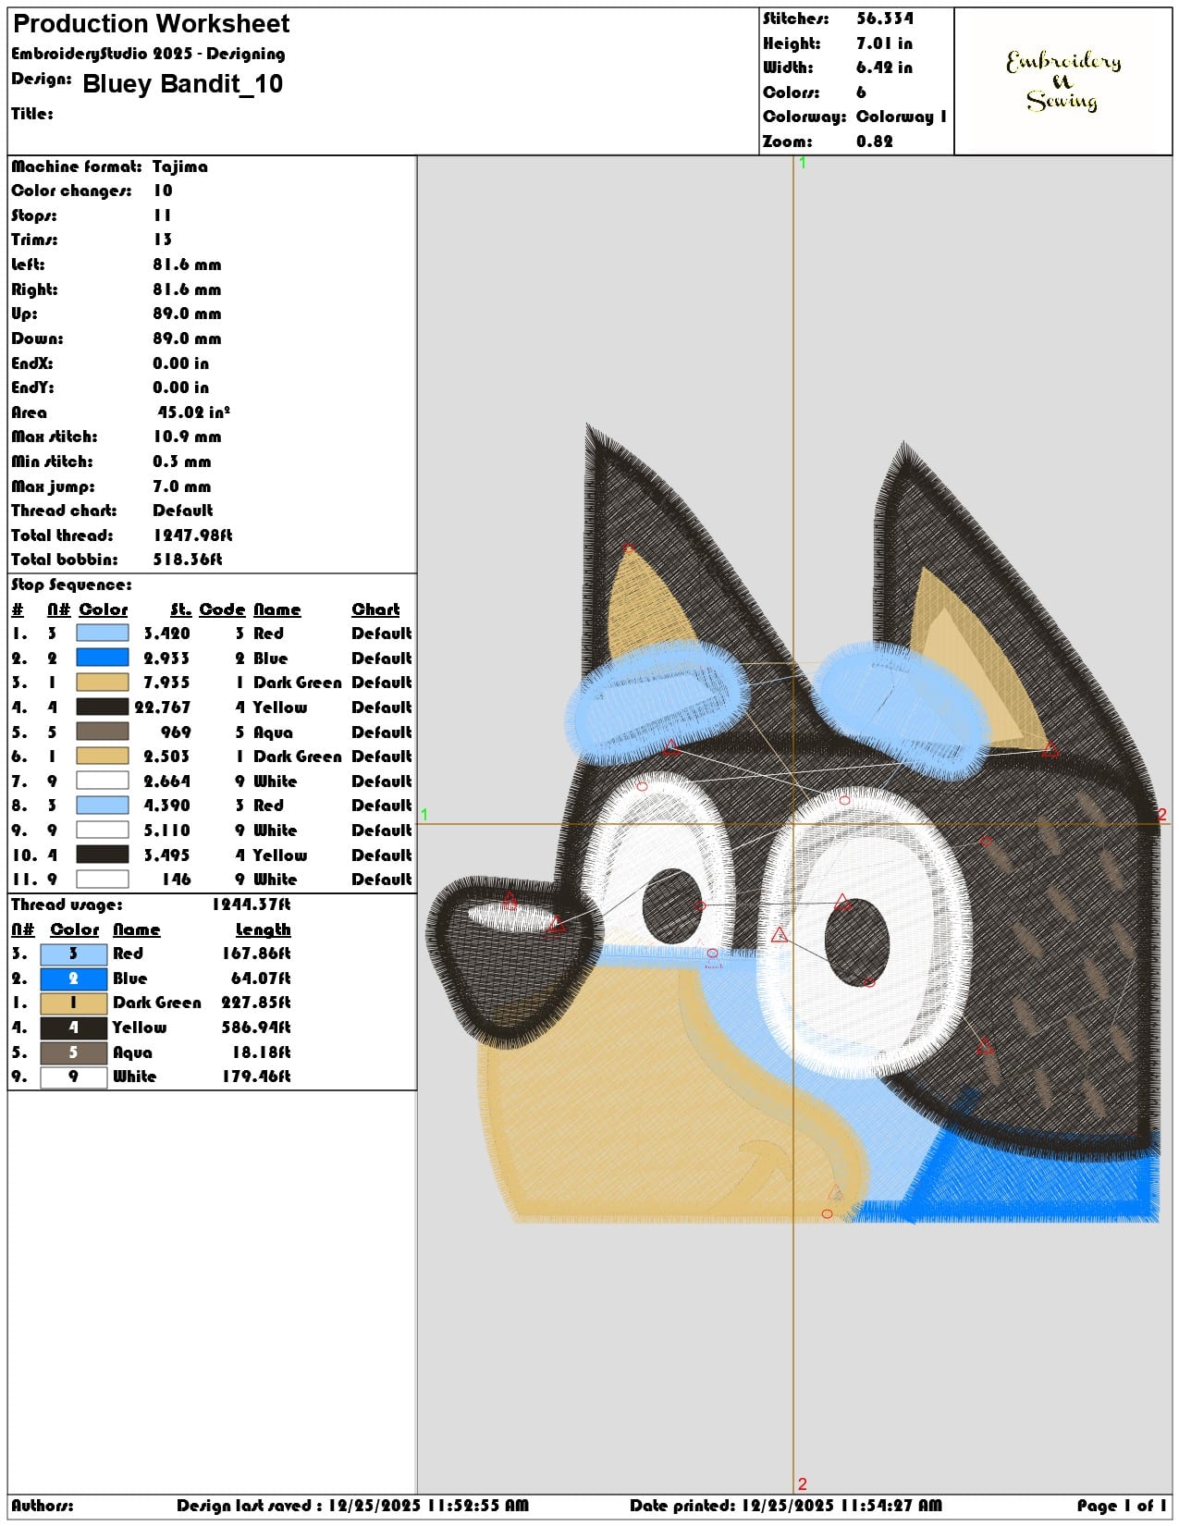Click the stitch count 969 in stop 5
Viewport: 1179px width, 1526px height.
pyautogui.click(x=176, y=732)
